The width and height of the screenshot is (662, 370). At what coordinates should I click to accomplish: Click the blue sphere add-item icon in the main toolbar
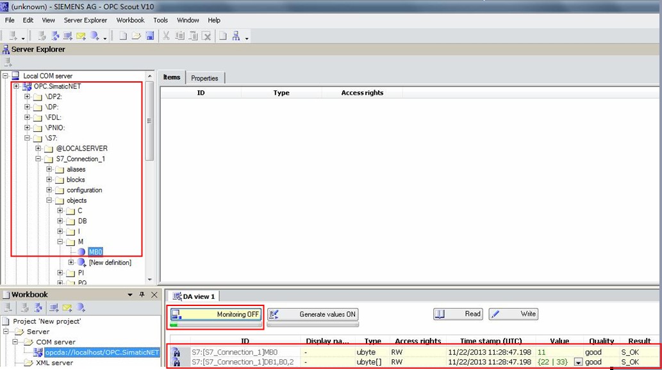click(95, 36)
